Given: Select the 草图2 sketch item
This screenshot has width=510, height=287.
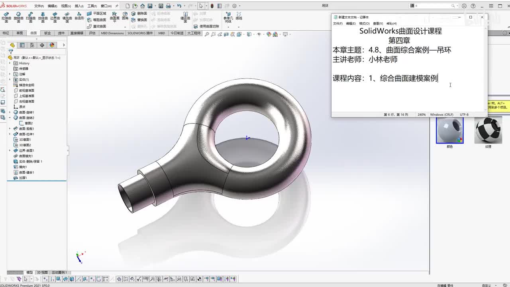Looking at the screenshot, I should tap(26, 123).
